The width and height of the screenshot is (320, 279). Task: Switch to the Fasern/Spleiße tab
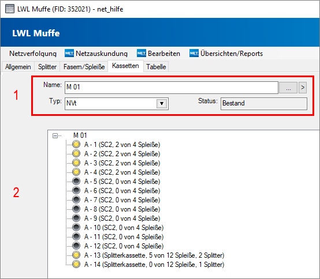tap(84, 67)
